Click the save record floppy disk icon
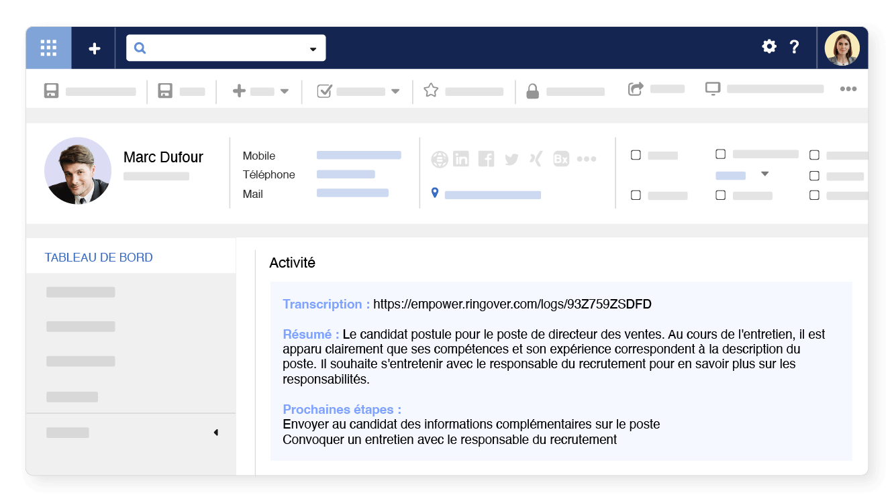Image resolution: width=894 pixels, height=501 pixels. tap(52, 89)
